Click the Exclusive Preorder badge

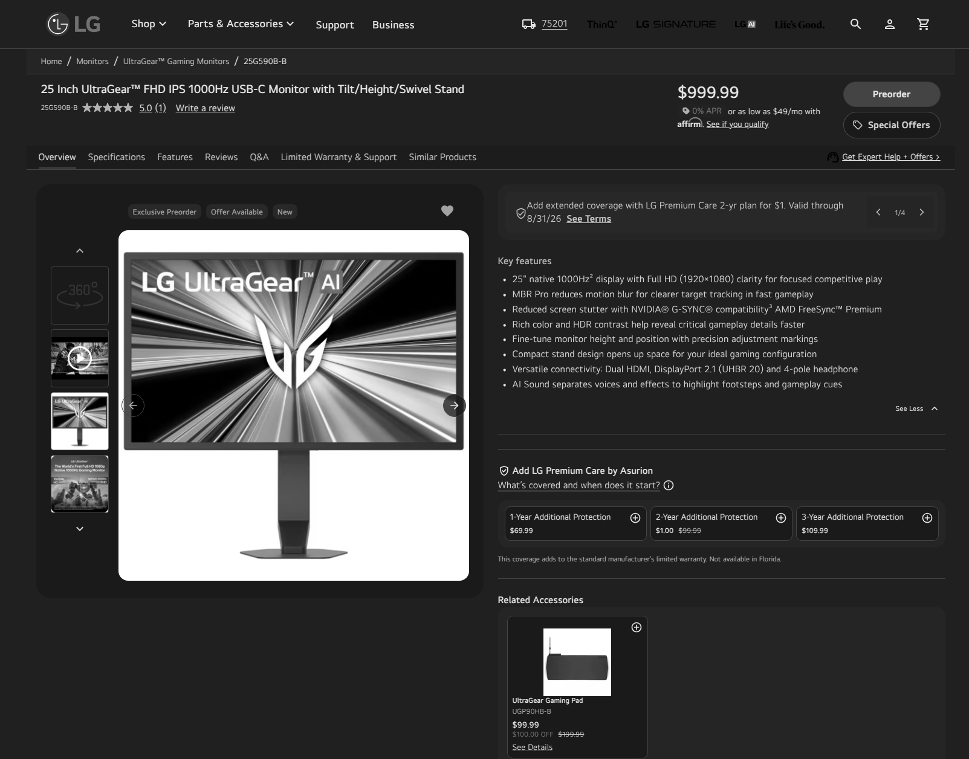point(164,212)
